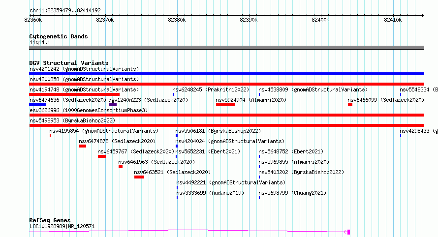The height and width of the screenshot is (237, 438).
Task: Click the LOC101928989 gene exon block
Action: pyautogui.click(x=348, y=232)
